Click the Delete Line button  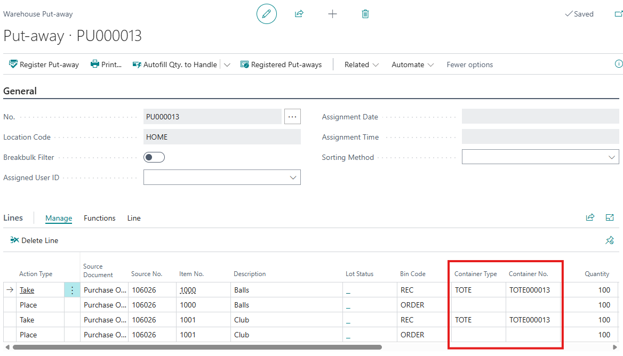coord(35,240)
